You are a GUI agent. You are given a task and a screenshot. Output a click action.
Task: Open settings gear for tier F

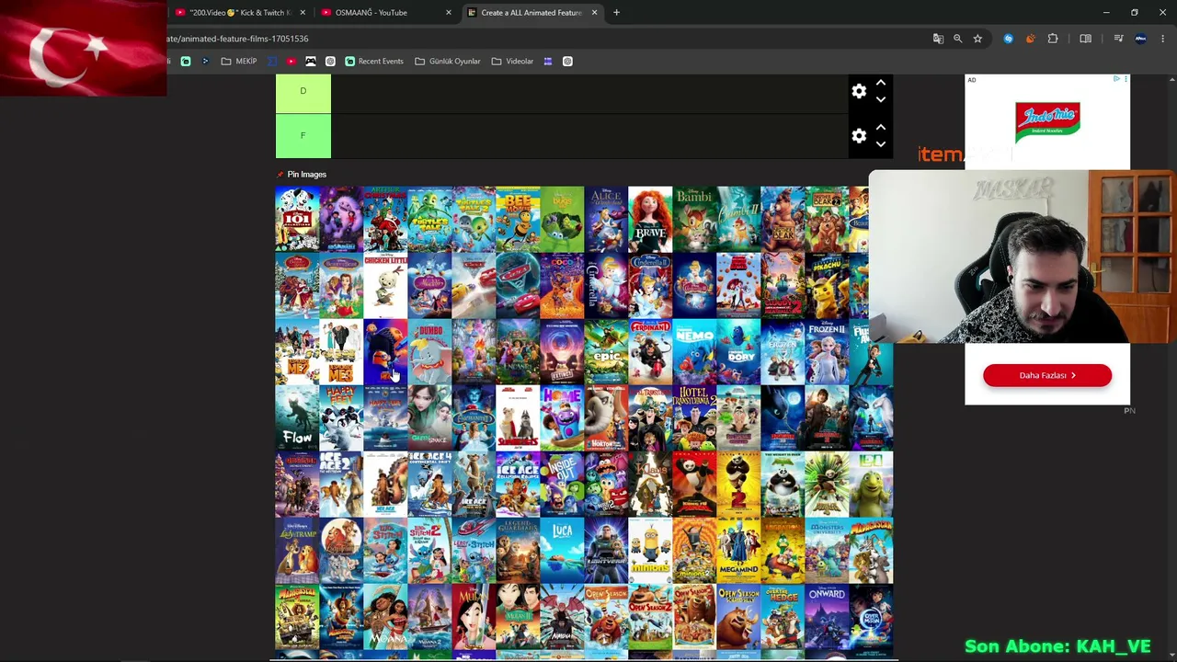point(859,136)
